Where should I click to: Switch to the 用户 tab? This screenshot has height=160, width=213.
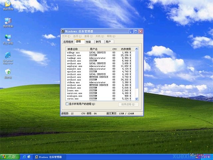click(x=109, y=42)
